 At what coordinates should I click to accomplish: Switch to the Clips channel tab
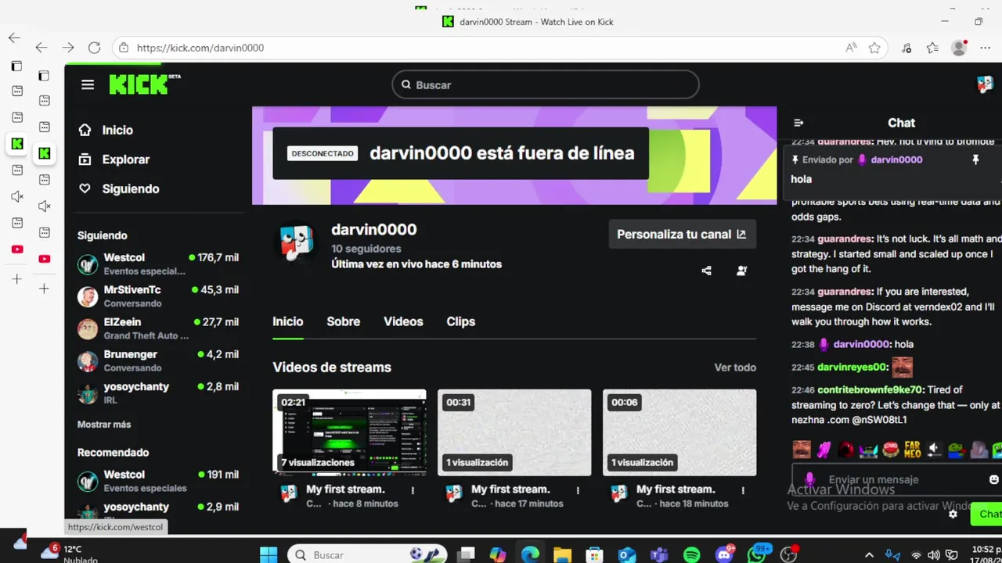[460, 321]
